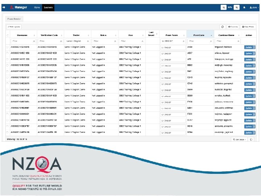Open Update dropdown arrow for F220 row
261x196 pixels.
(x=254, y=114)
